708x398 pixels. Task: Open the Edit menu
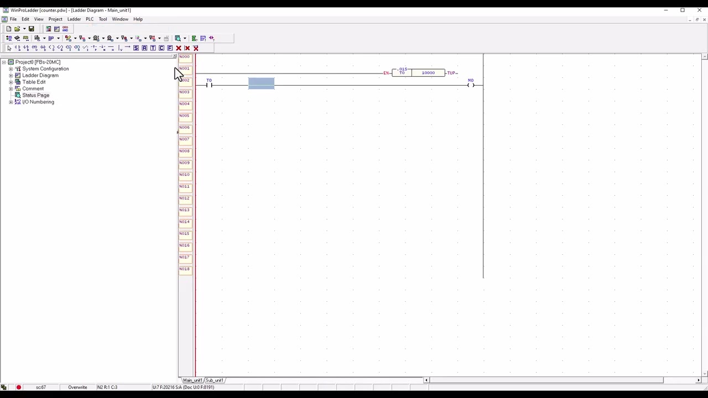pos(25,19)
